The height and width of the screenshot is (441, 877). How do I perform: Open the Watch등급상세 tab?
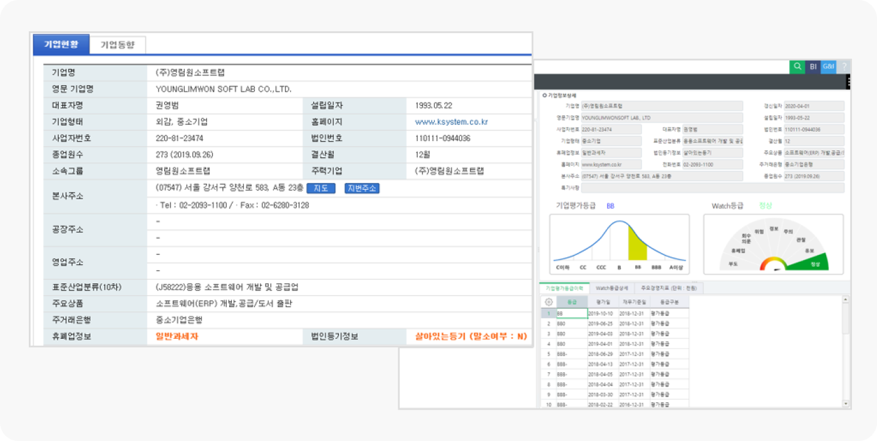tap(611, 288)
